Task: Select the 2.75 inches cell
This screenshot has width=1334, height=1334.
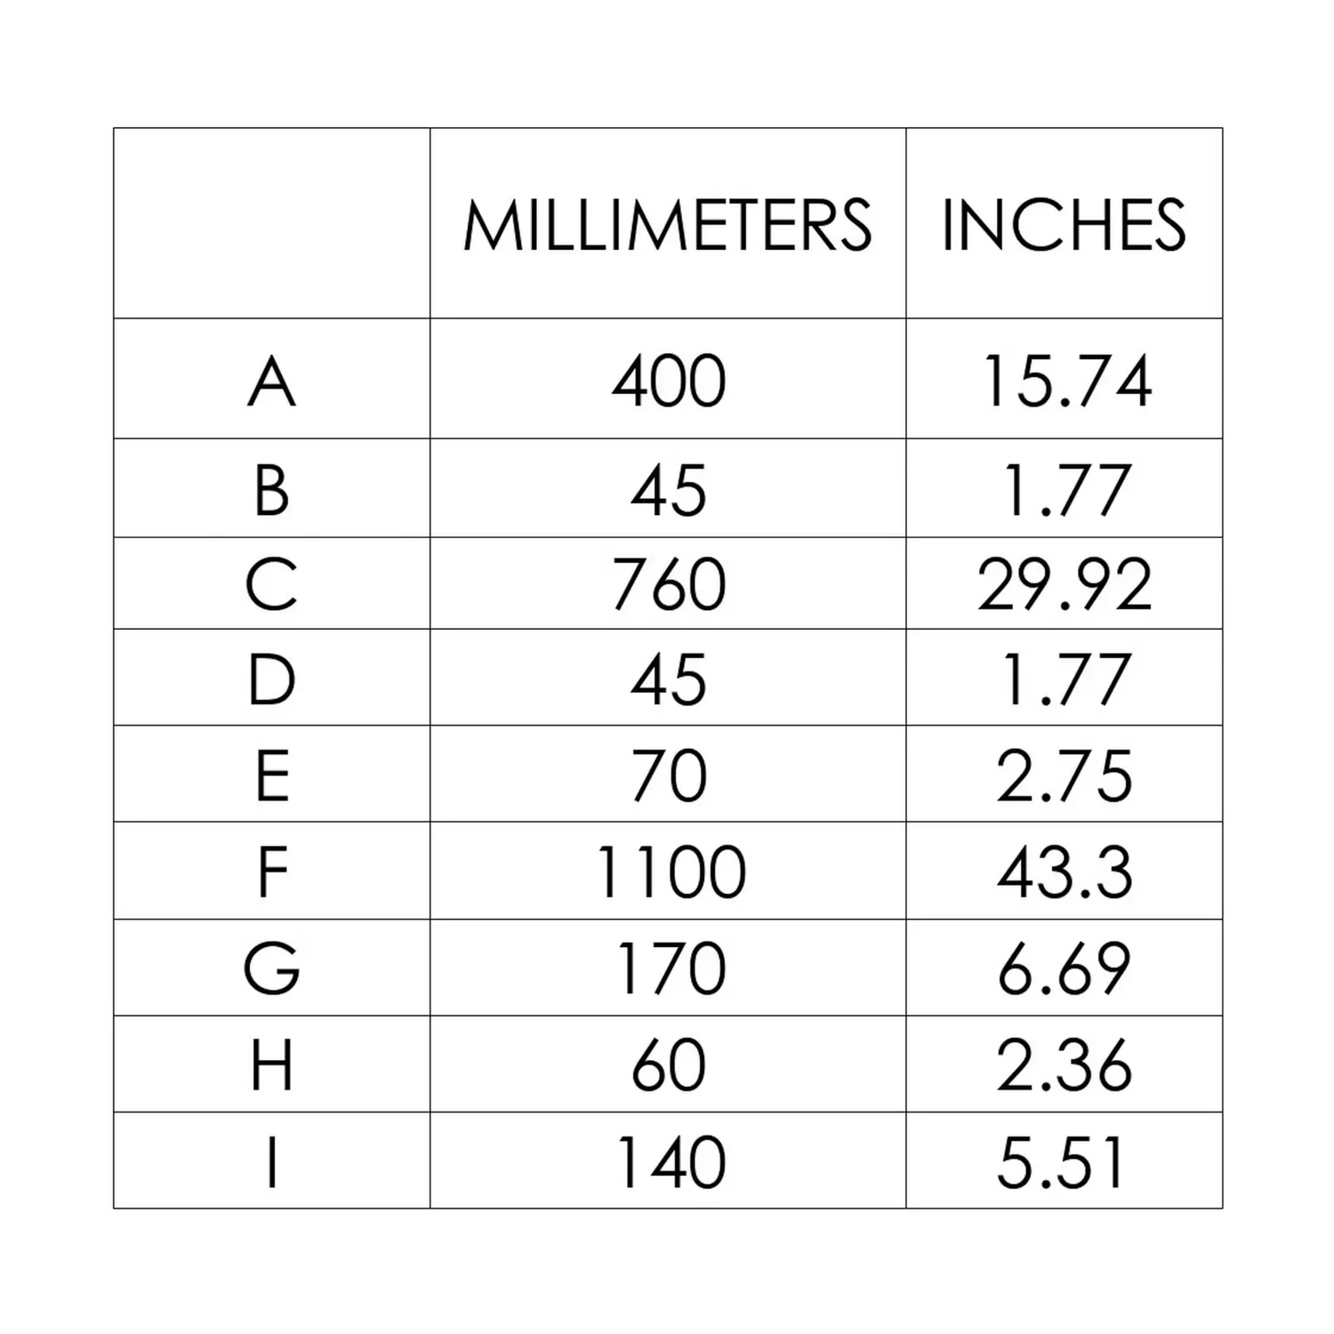Action: click(x=1065, y=775)
